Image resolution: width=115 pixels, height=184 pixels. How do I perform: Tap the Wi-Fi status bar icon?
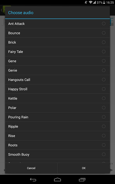(91, 2)
